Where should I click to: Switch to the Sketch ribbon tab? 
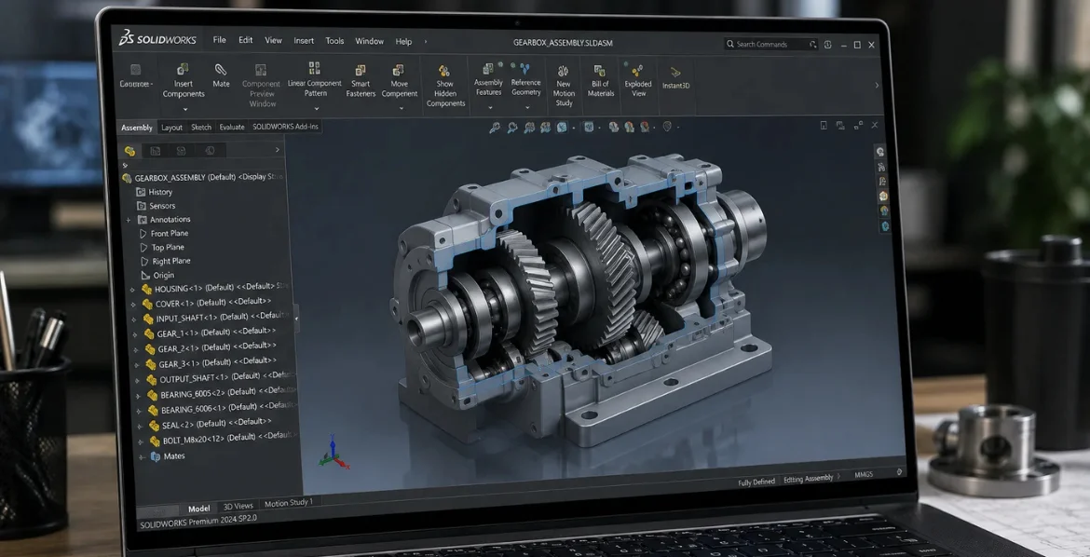click(201, 128)
